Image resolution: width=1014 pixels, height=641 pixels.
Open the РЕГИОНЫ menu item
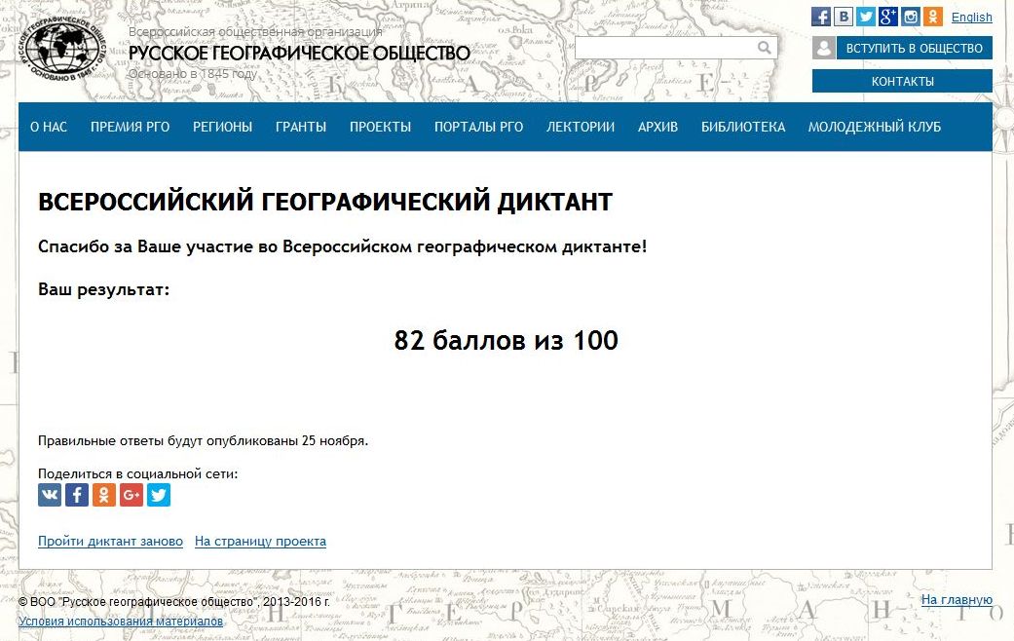(x=222, y=127)
